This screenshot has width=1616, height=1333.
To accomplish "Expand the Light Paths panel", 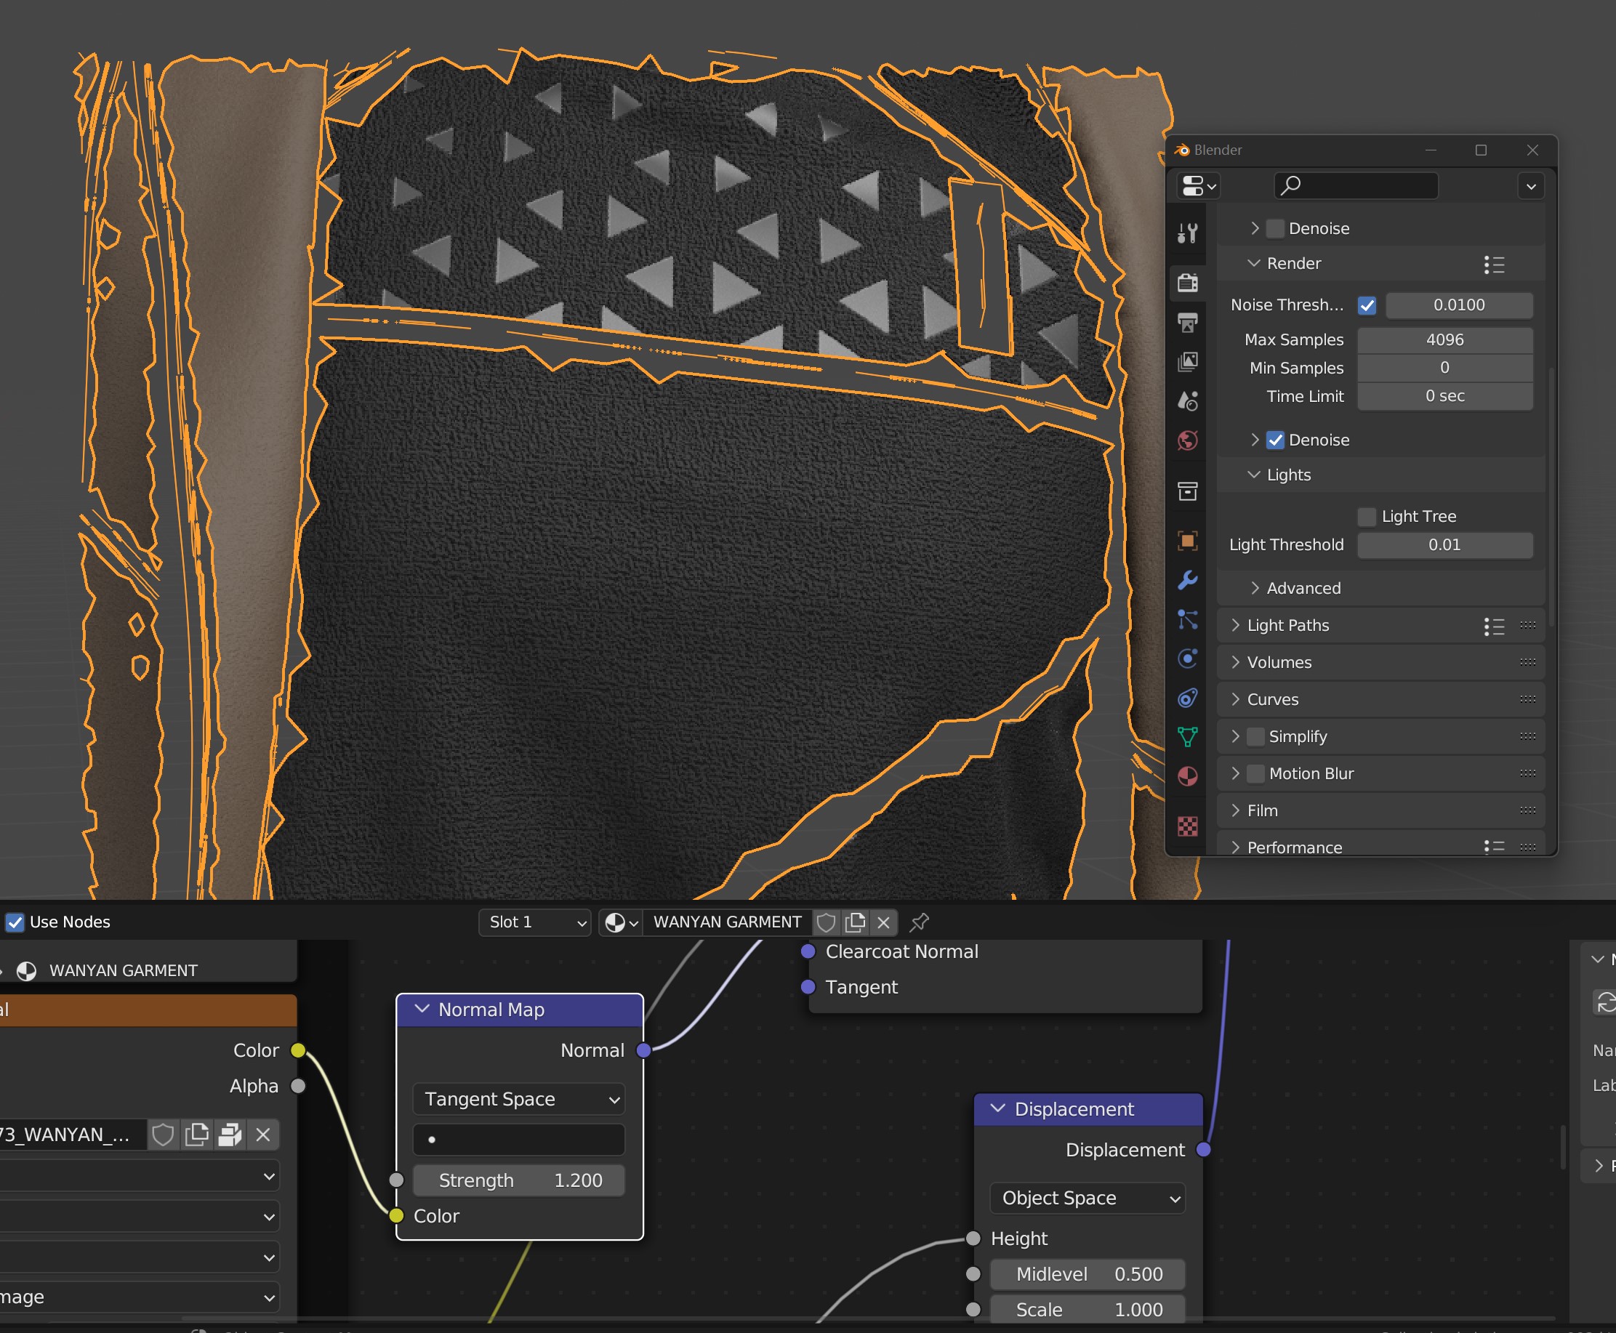I will pos(1287,625).
